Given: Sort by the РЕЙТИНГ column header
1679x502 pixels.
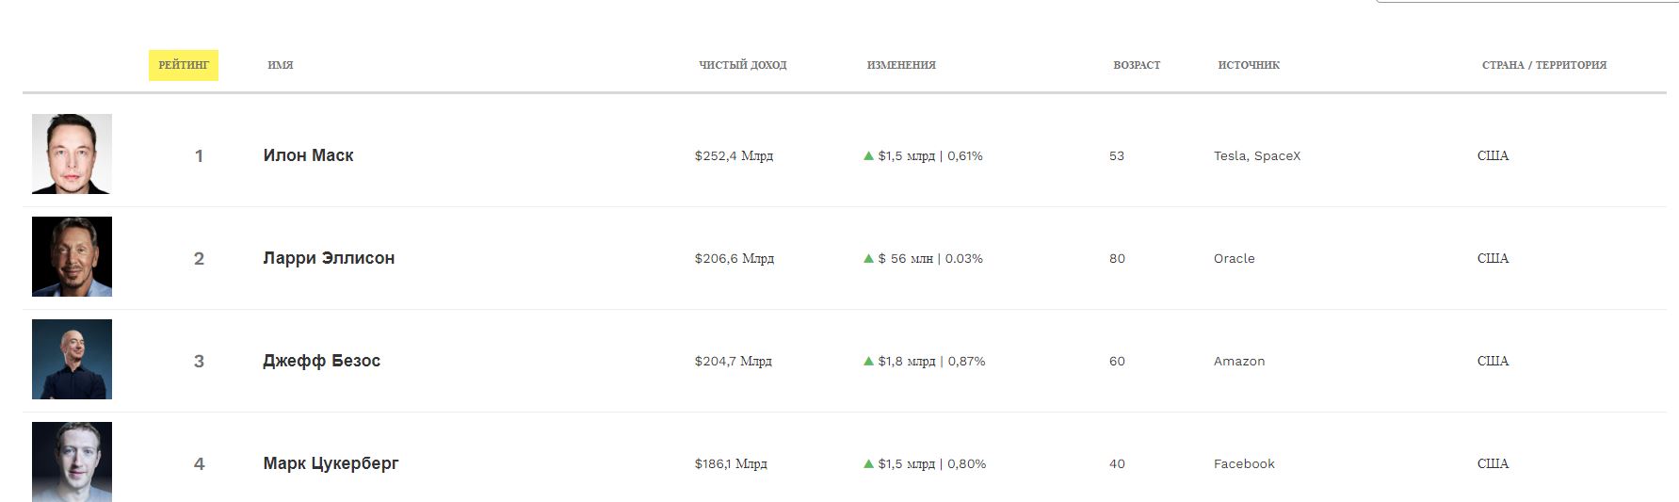Looking at the screenshot, I should 184,65.
